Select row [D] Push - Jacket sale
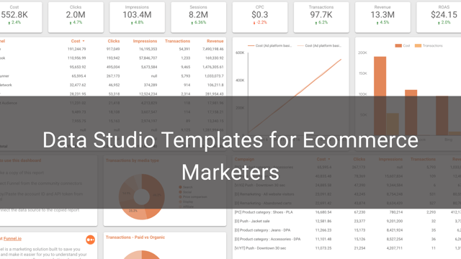461x259 pixels. pyautogui.click(x=347, y=221)
